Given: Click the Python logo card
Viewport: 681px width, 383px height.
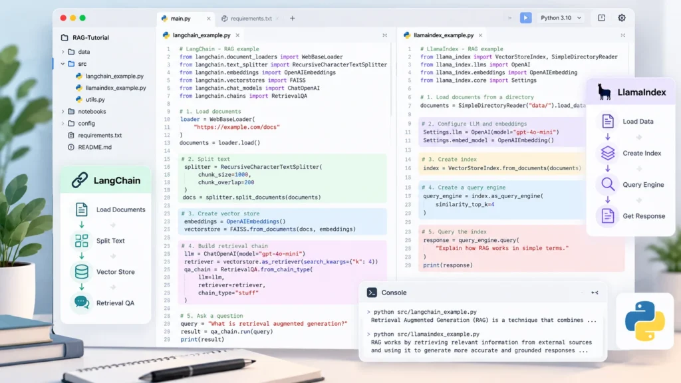Looking at the screenshot, I should 645,321.
